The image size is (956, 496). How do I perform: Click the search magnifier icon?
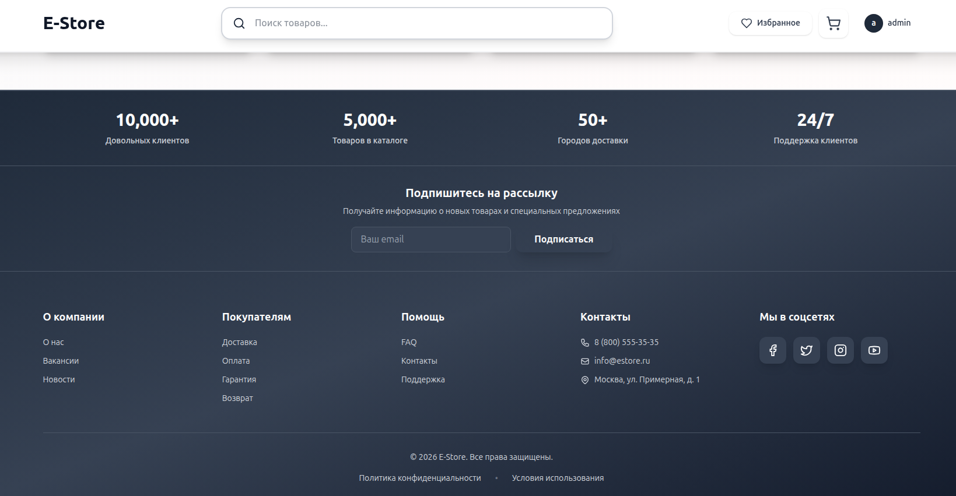coord(239,23)
